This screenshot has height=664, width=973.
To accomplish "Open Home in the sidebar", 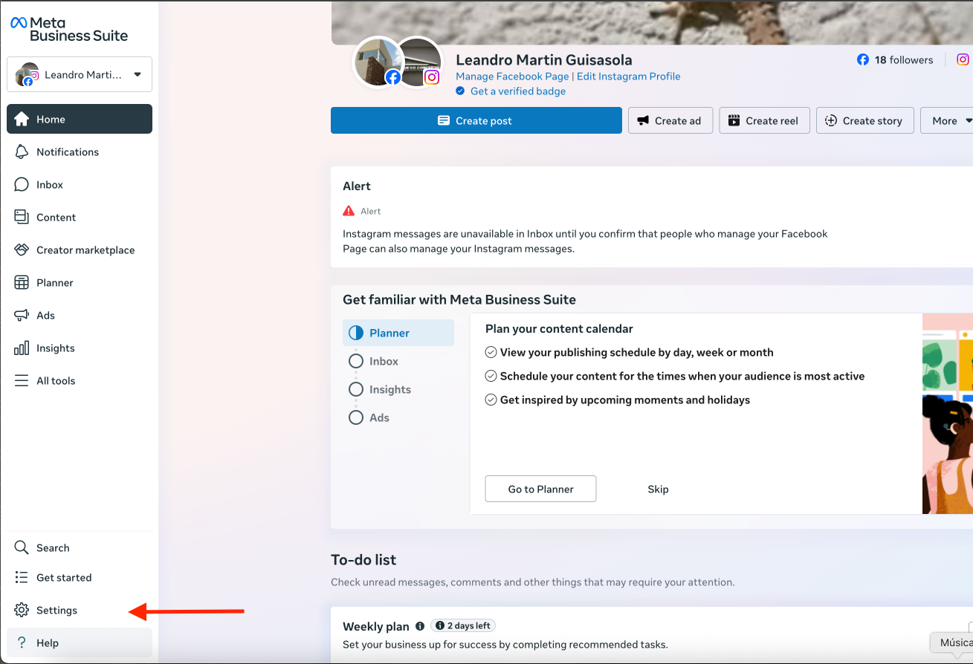I will click(80, 119).
